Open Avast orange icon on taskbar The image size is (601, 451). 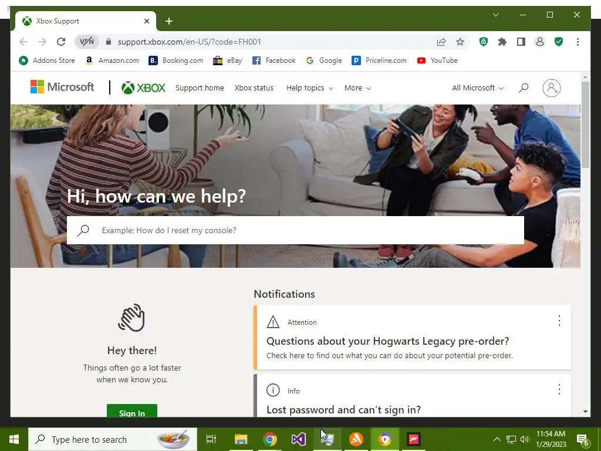point(356,439)
